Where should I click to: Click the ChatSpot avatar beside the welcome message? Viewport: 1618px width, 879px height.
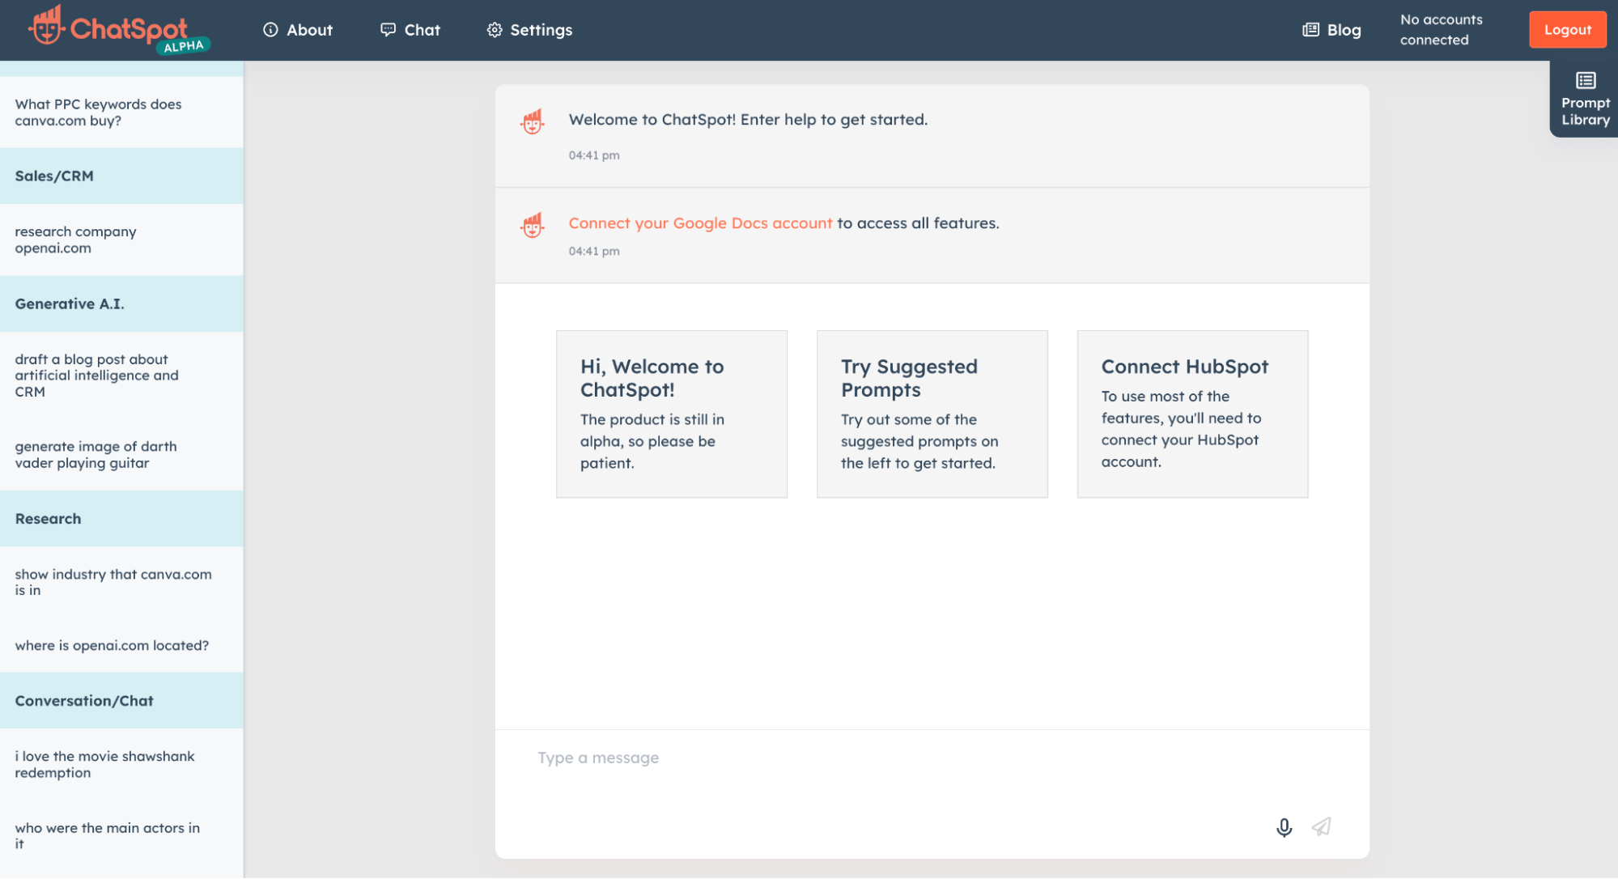tap(533, 121)
